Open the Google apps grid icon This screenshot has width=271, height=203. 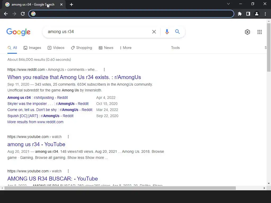tap(259, 32)
